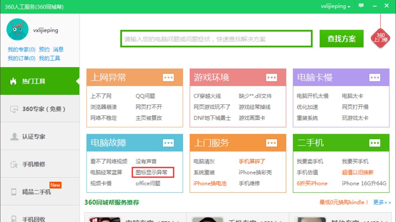
Task: Click the monitor icon for 360专家（免费）
Action: (15, 109)
